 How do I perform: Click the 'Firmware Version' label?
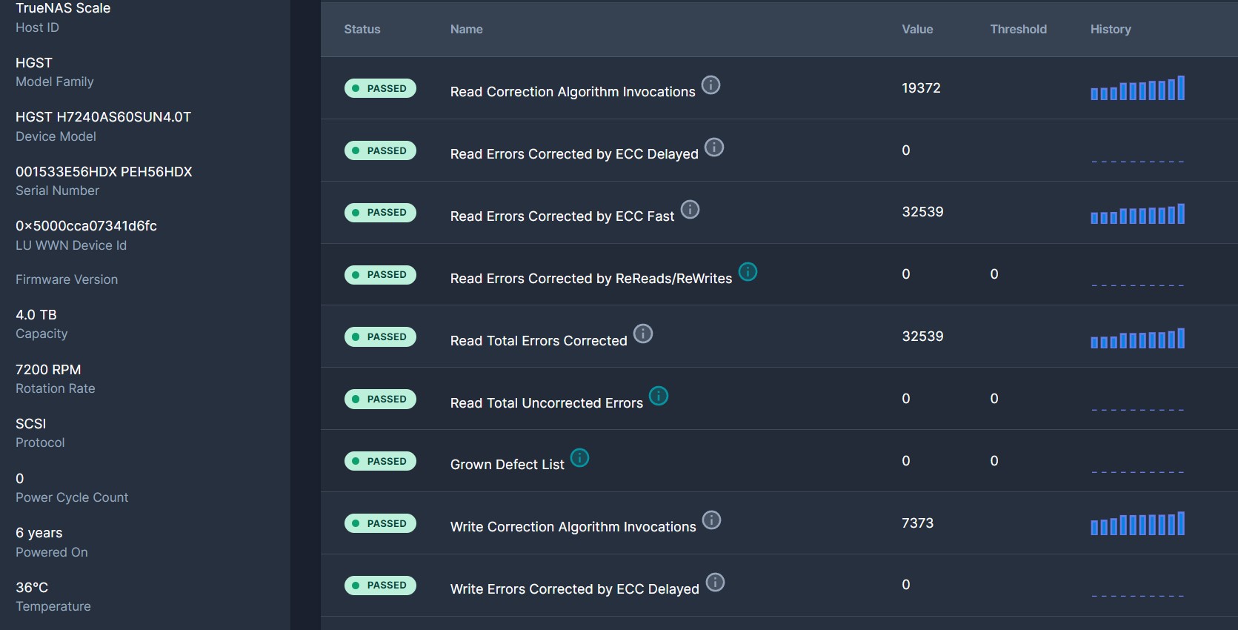click(x=67, y=279)
